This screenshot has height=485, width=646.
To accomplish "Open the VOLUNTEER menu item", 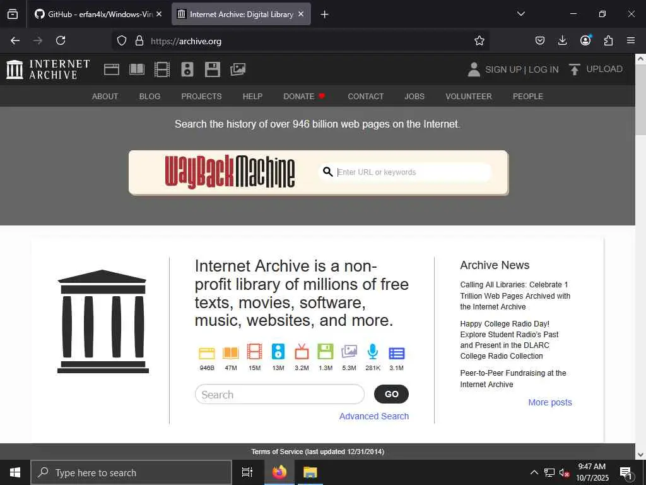I will [x=469, y=97].
